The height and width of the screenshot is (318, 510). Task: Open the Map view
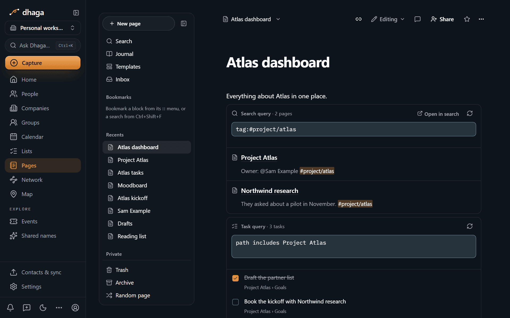[43, 194]
